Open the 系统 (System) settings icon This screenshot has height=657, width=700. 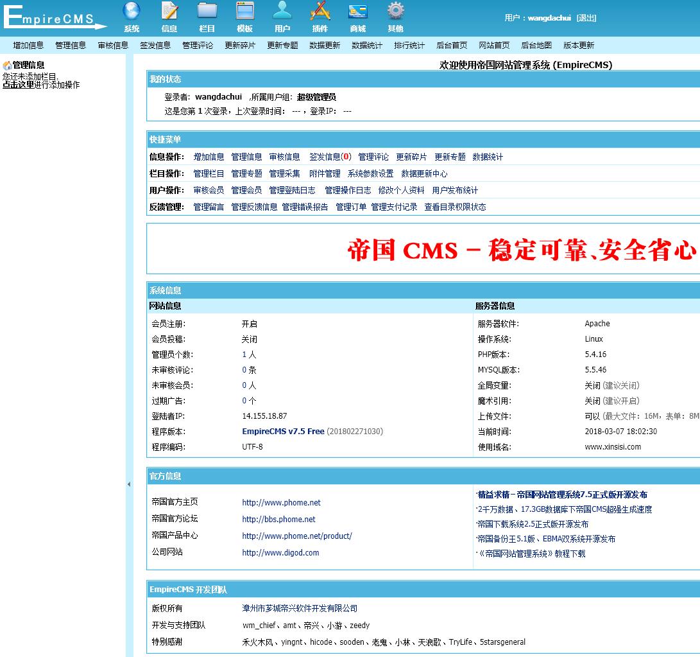point(131,16)
